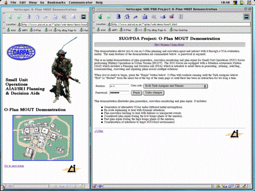Click Images icon in left O-Plan MOUT window
The image size is (255, 191).
tap(64, 17)
